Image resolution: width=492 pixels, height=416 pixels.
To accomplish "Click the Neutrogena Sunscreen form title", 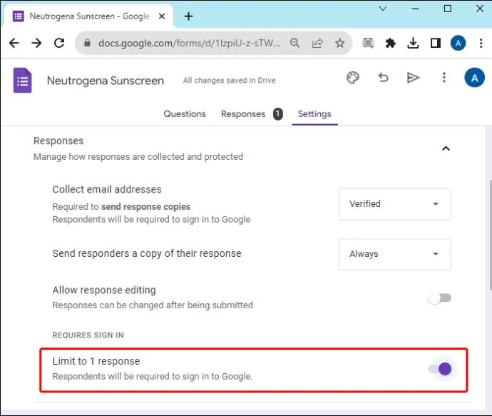I will (x=105, y=81).
